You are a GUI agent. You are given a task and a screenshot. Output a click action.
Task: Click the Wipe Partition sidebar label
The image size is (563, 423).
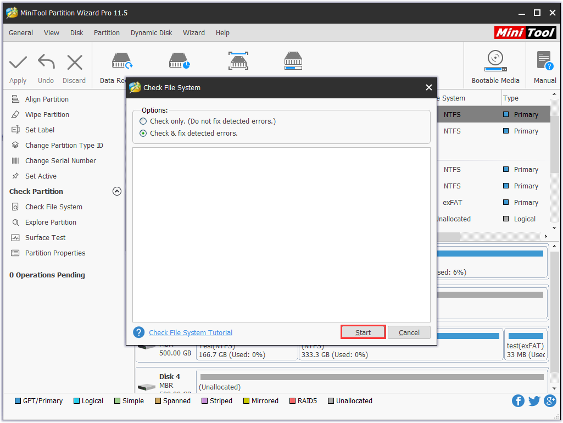[47, 115]
